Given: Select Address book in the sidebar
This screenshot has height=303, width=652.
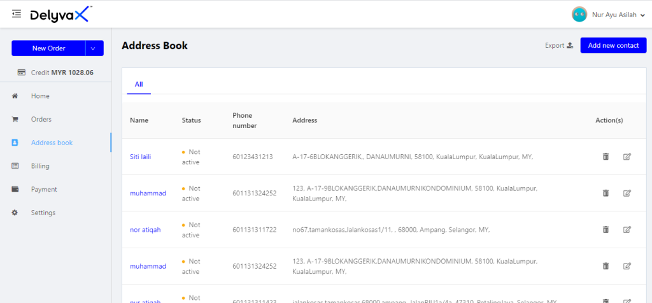Looking at the screenshot, I should 52,143.
